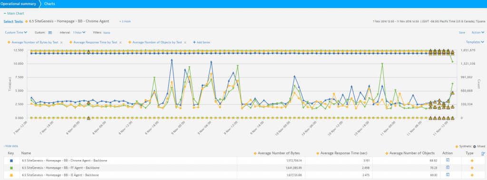Open the Custom Time dropdown
Viewport: 487px width, 180px height.
(16, 32)
